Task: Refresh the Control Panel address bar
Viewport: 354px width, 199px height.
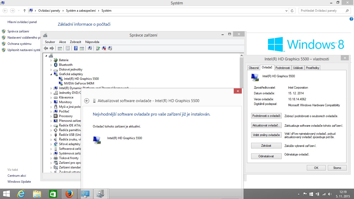Action: click(x=292, y=11)
